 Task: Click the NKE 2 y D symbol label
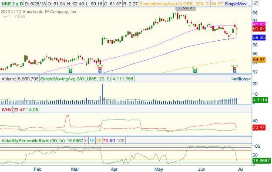coord(12,3)
